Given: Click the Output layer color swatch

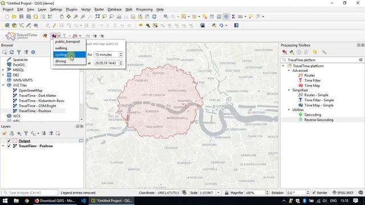Looking at the screenshot, I should coord(15,141).
